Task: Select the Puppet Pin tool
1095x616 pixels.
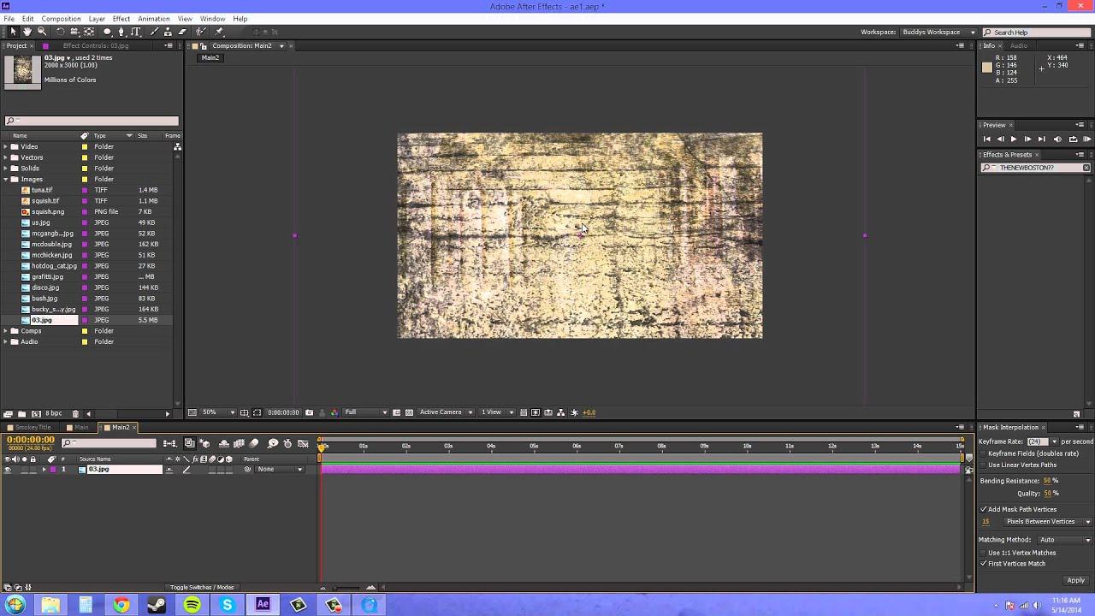Action: click(219, 32)
